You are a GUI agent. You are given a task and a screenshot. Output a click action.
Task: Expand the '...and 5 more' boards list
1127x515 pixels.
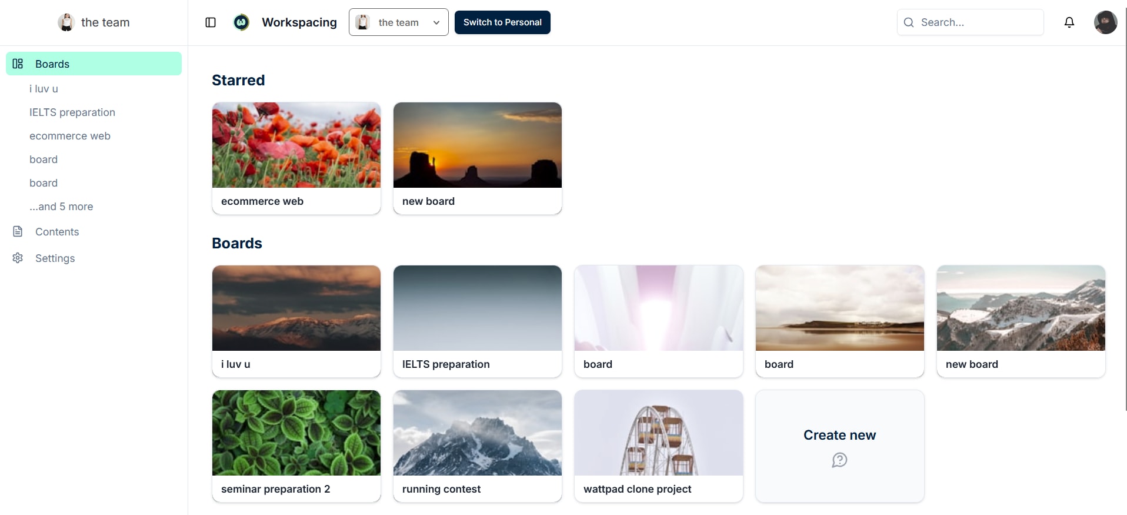(61, 207)
